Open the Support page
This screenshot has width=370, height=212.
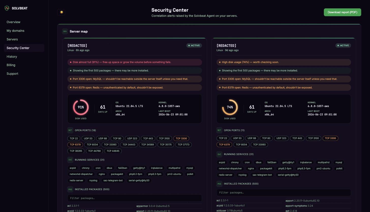point(24,74)
